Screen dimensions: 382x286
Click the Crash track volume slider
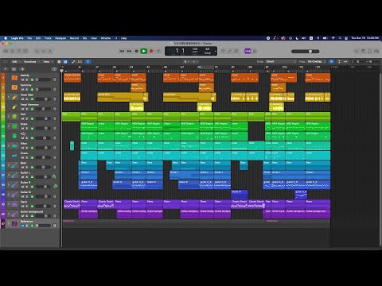(43, 157)
